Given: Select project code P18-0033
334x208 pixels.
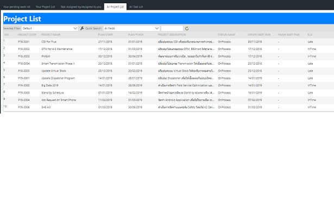Looking at the screenshot, I should [x=24, y=56].
